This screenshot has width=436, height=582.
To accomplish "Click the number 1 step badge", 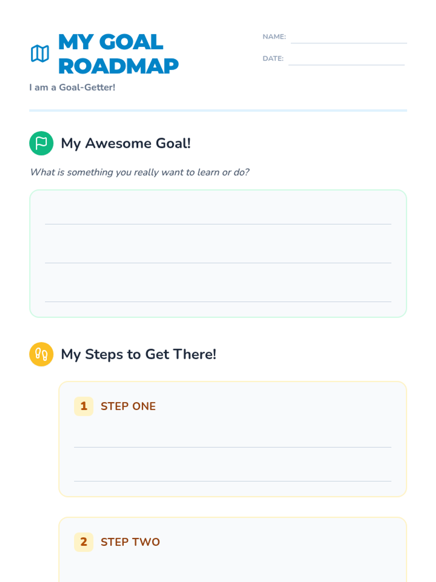I will (84, 406).
